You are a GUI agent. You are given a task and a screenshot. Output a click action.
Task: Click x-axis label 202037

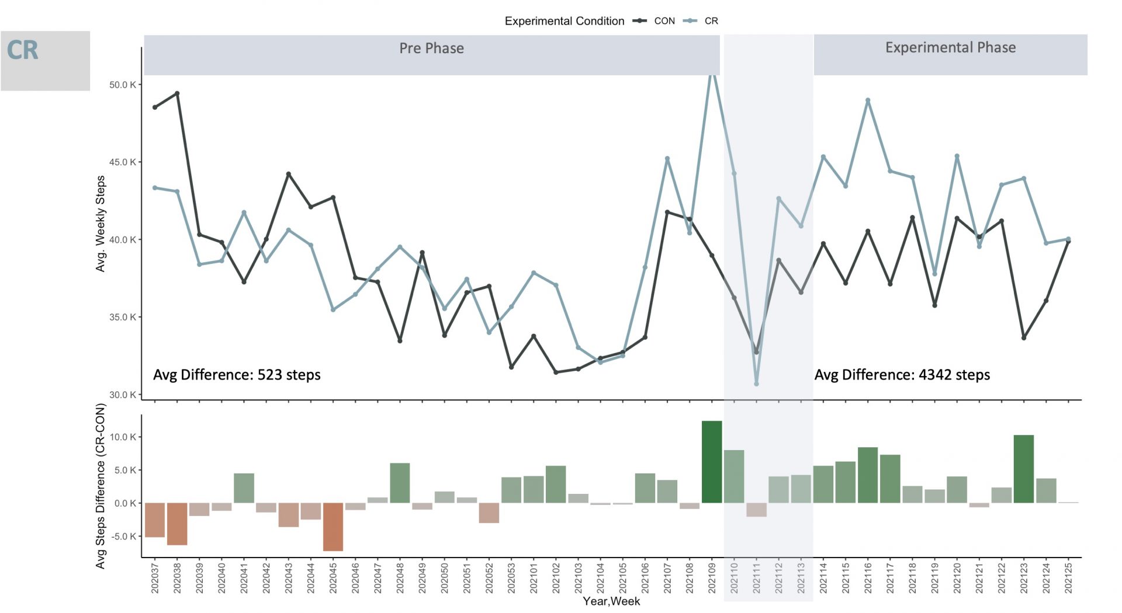pos(155,577)
